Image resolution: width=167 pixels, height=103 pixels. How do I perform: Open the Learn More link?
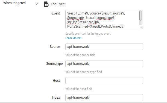coord(72,38)
